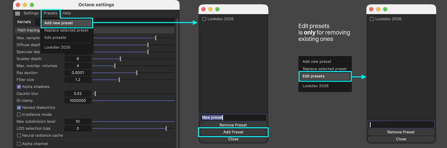Enable Neural radiance cache checkbox
Image resolution: width=447 pixels, height=148 pixels.
19,135
